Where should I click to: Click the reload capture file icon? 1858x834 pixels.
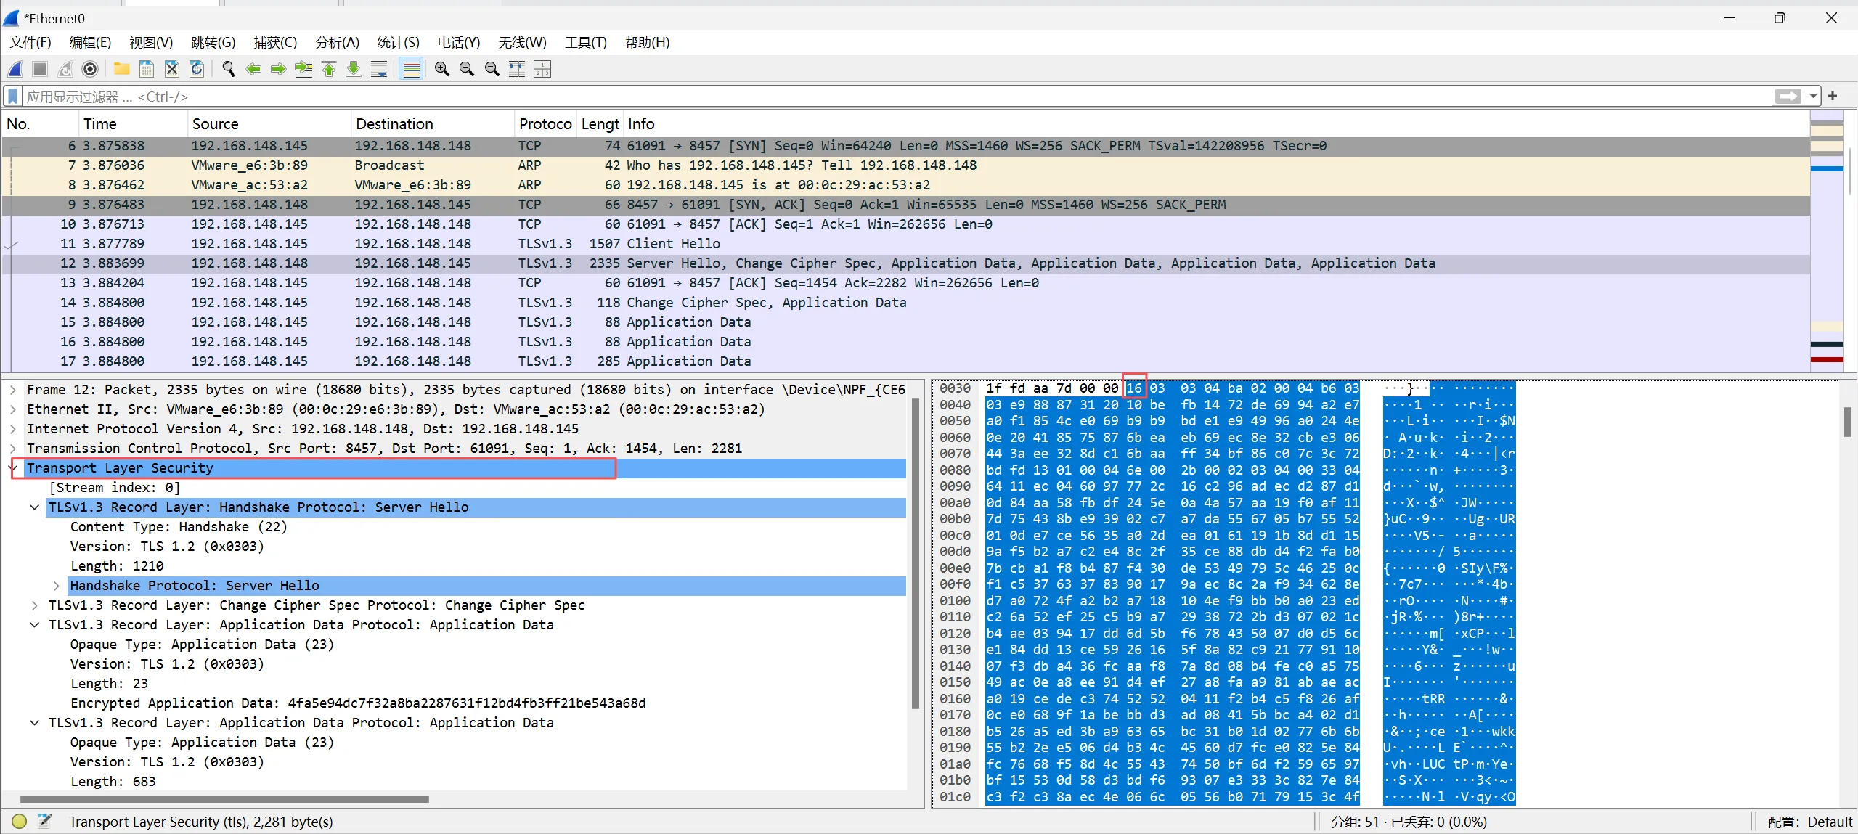coord(197,69)
